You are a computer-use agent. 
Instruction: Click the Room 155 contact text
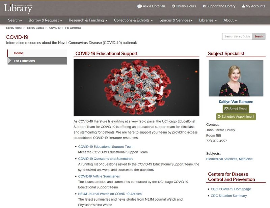click(x=214, y=136)
